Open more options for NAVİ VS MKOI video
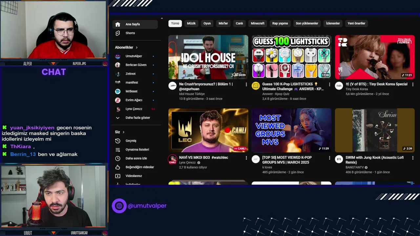420x236 pixels. 246,158
